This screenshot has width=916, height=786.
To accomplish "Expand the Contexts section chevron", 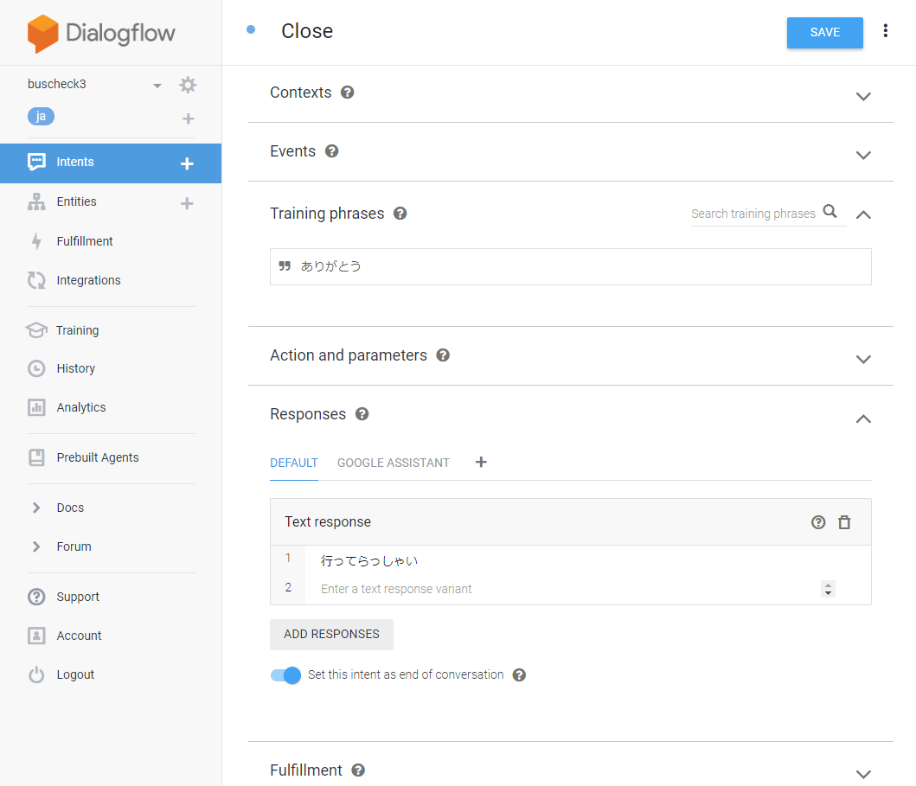I will tap(863, 96).
